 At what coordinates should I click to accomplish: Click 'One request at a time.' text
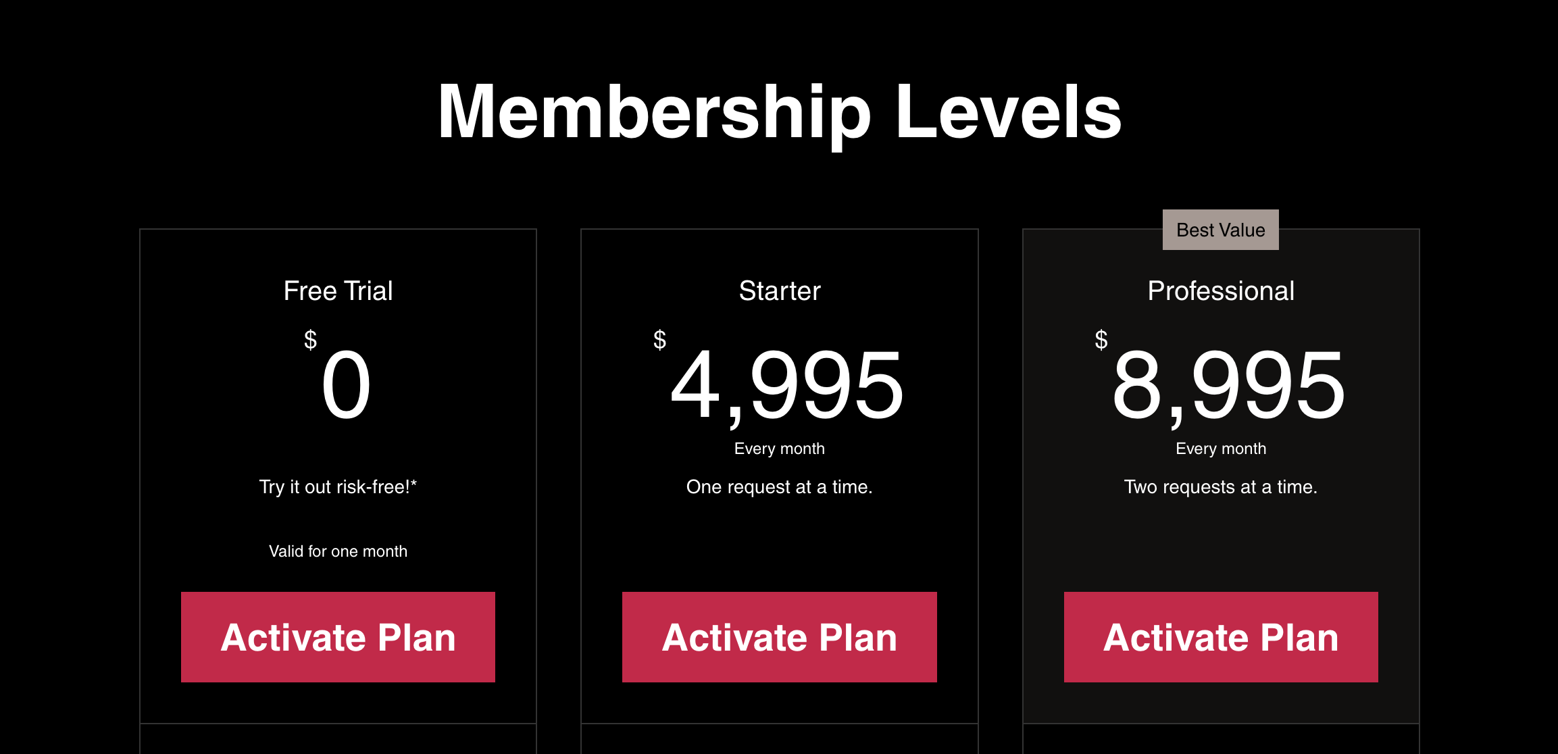click(x=779, y=487)
